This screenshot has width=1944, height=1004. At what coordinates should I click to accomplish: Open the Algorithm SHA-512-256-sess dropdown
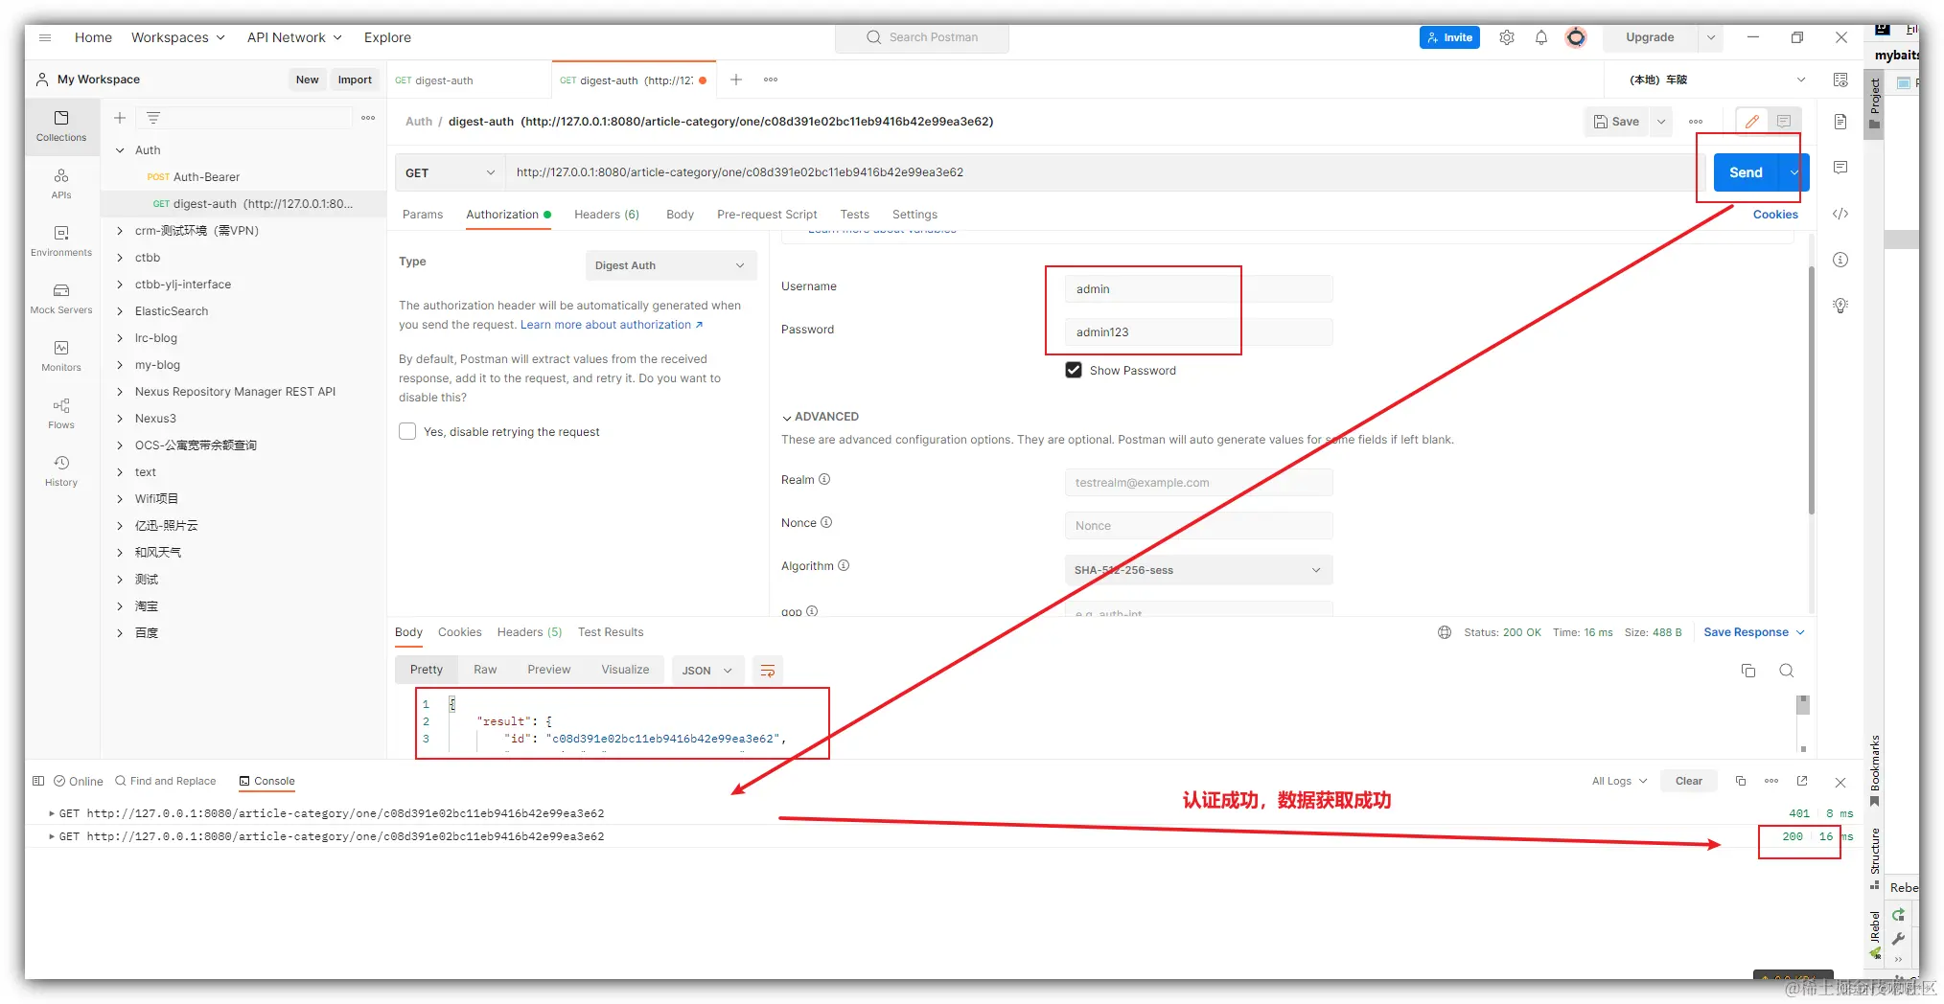tap(1198, 570)
